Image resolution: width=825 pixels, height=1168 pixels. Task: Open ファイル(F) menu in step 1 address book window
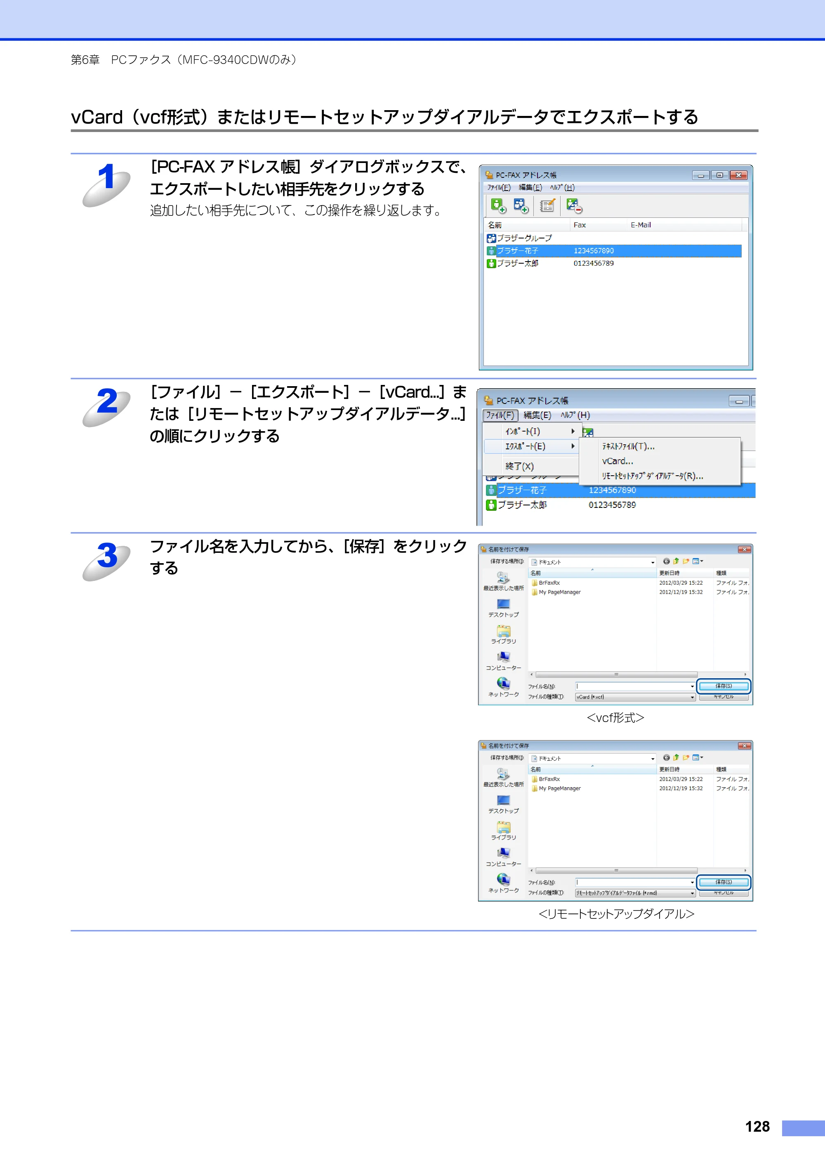click(498, 187)
